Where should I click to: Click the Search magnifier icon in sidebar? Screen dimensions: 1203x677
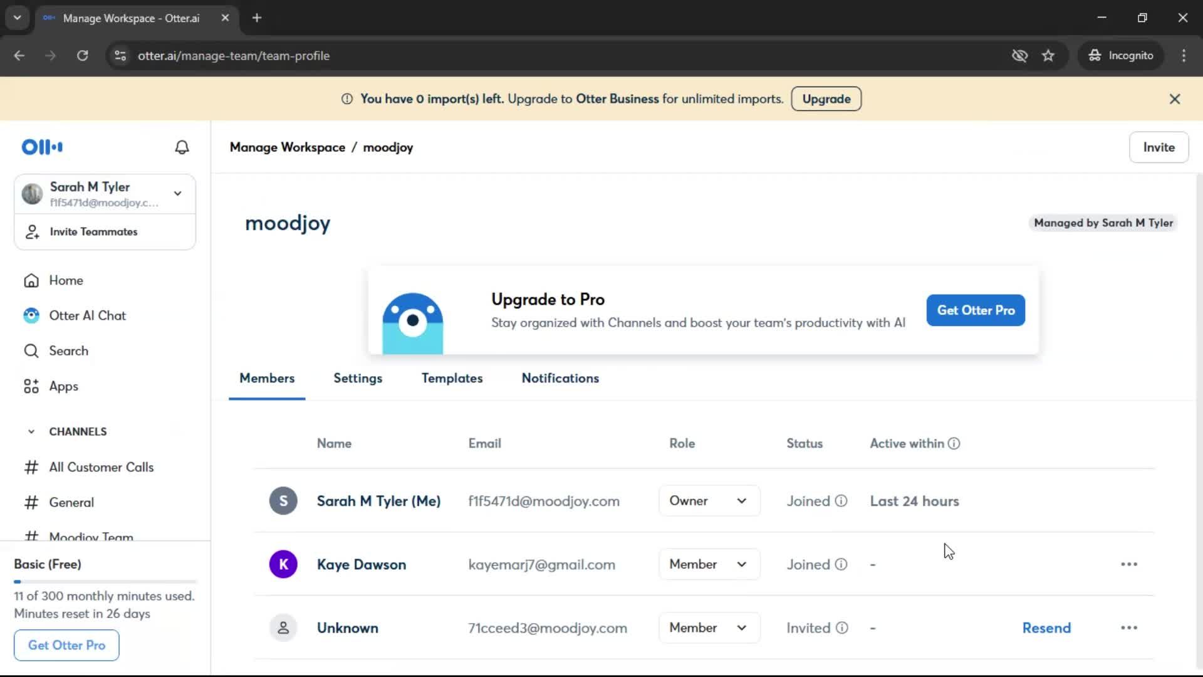pyautogui.click(x=31, y=351)
